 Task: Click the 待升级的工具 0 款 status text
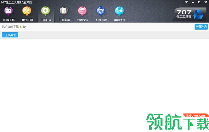14,27
